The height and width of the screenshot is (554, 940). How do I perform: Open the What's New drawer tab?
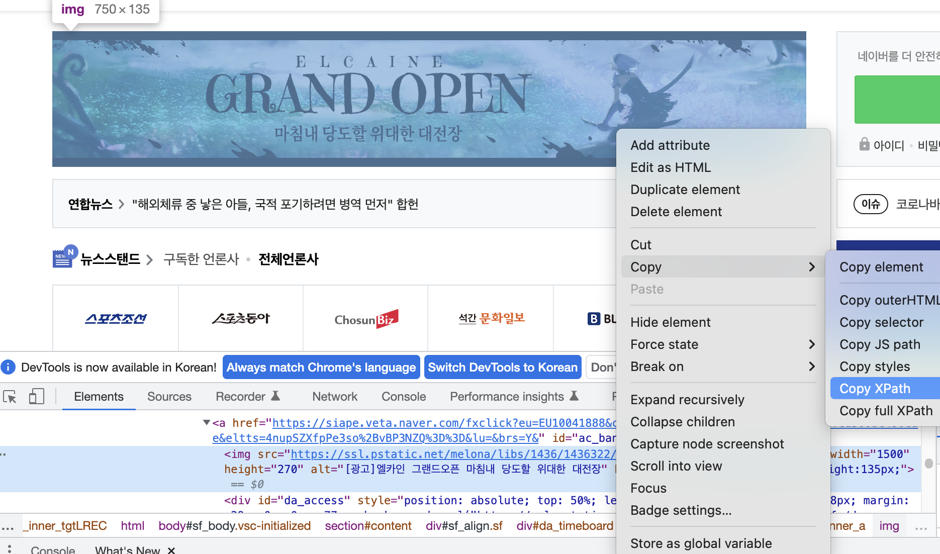pos(128,550)
